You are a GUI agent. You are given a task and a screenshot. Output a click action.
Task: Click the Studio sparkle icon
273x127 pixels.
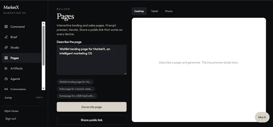pos(6,47)
